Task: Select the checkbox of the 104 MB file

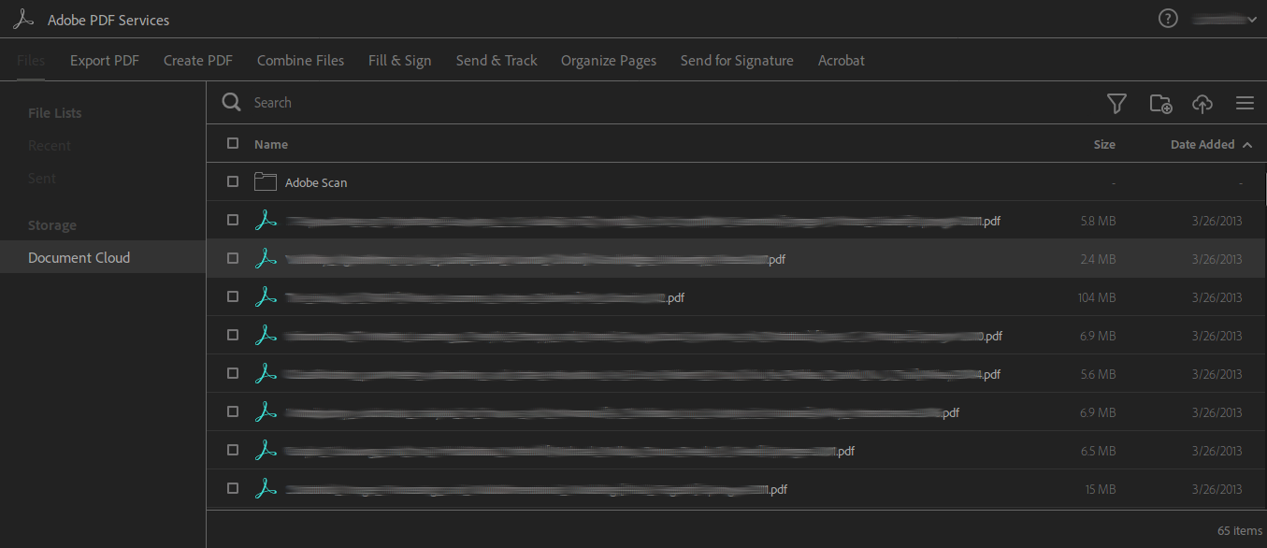Action: pos(232,296)
